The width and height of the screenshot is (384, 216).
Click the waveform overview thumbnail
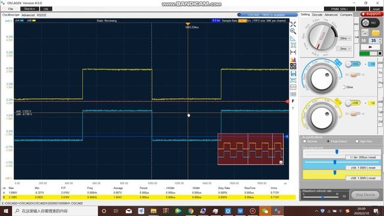point(251,149)
